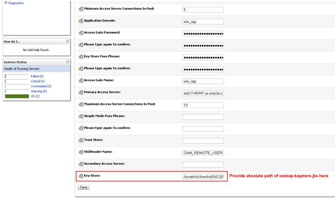Focus the Simple Mode Pass Phrase field
Image resolution: width=335 pixels, height=198 pixels.
203,117
